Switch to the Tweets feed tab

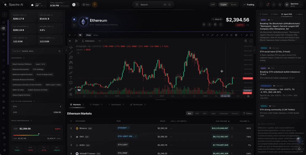pyautogui.click(x=264, y=14)
